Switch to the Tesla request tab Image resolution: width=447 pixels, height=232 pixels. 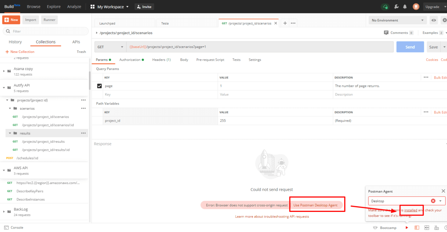(x=186, y=23)
